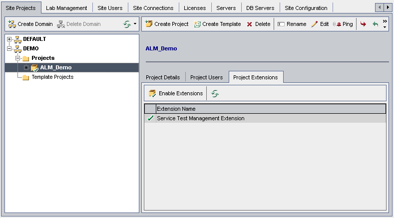Click the Edit label
The width and height of the screenshot is (394, 218).
(325, 24)
